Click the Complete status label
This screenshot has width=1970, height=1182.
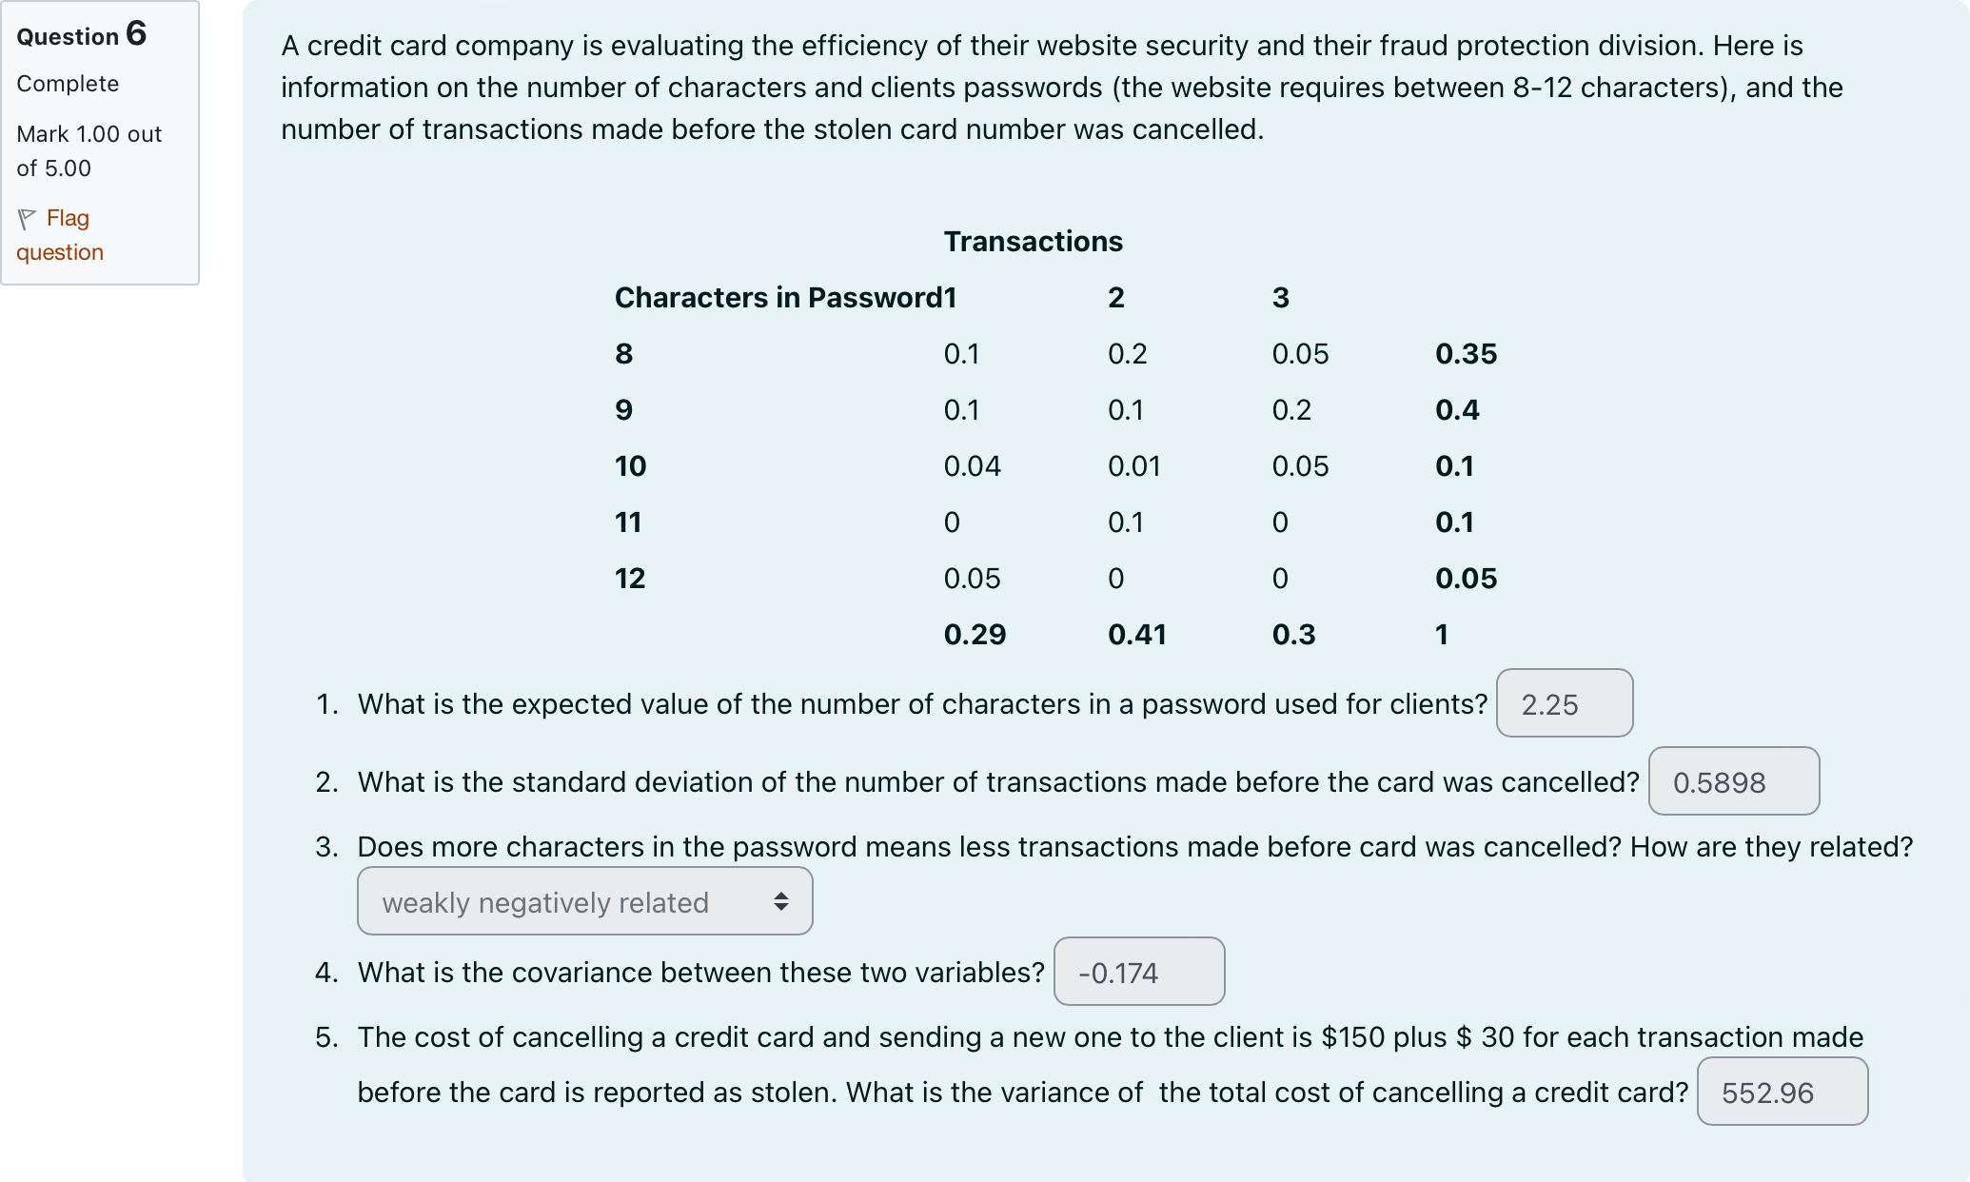[67, 84]
